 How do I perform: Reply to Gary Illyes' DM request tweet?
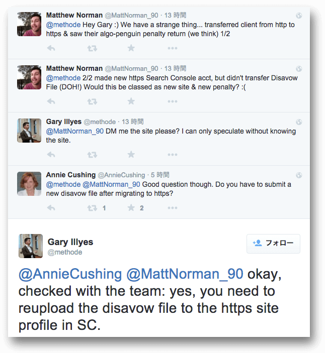[x=51, y=155]
